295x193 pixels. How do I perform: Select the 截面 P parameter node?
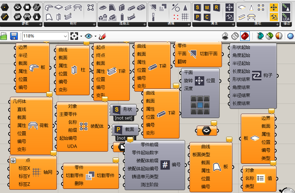click(x=125, y=130)
